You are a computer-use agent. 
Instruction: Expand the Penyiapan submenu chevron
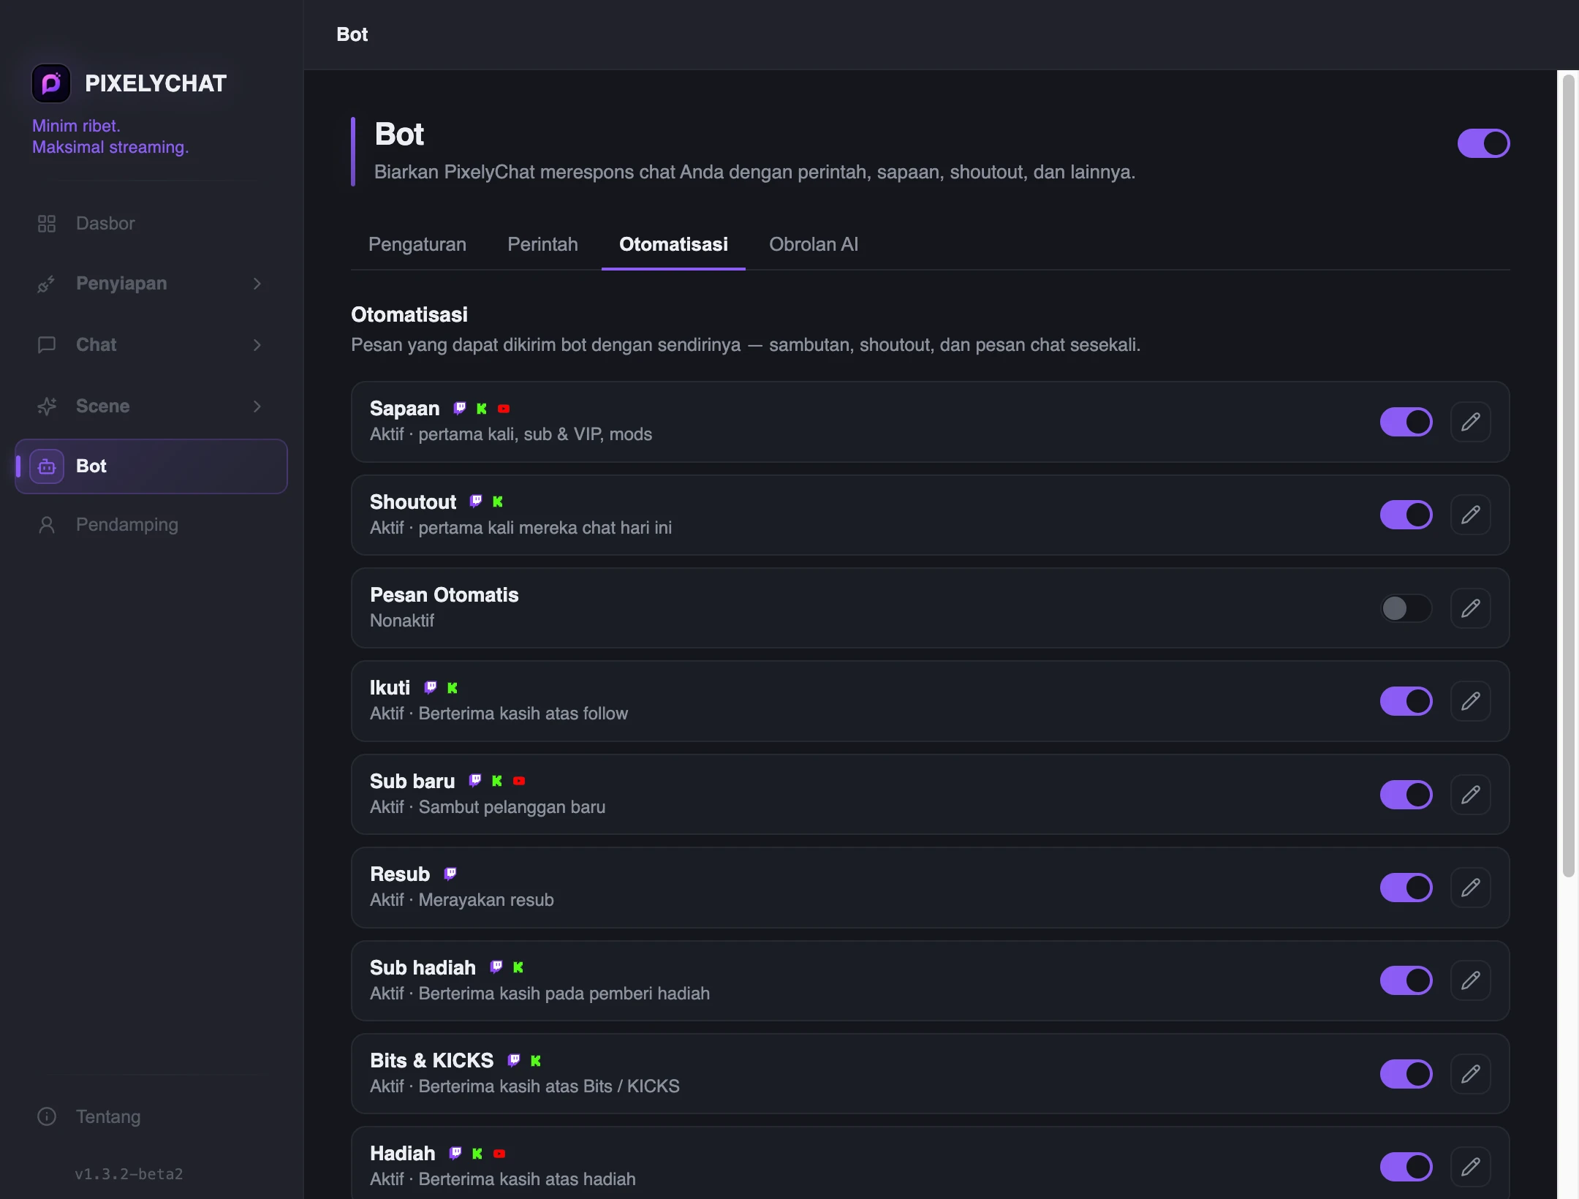click(257, 284)
